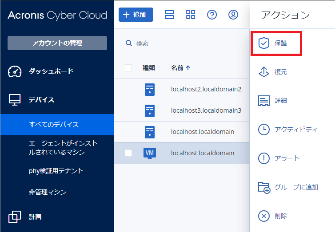Click the アカウントの管理 button
Image resolution: width=335 pixels, height=232 pixels.
[x=57, y=43]
